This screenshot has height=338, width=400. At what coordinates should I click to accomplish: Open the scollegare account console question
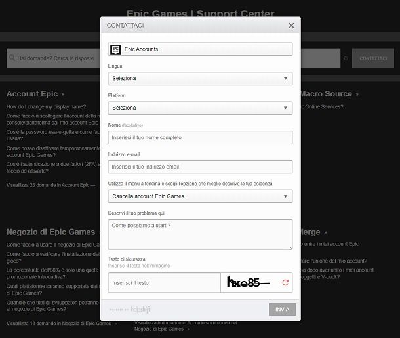pos(54,119)
